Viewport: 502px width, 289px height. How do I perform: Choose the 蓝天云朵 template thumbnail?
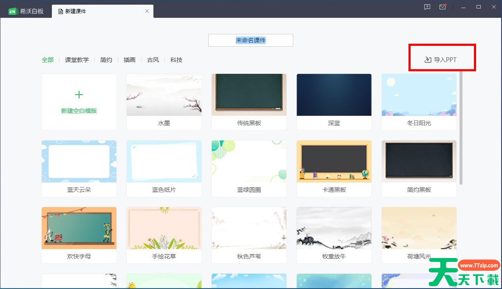click(x=79, y=161)
